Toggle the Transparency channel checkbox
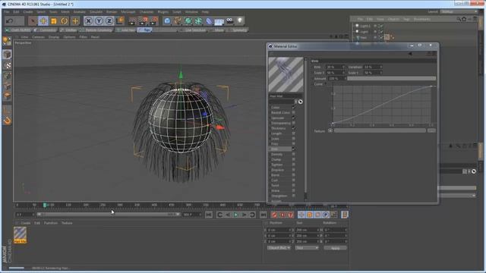 pyautogui.click(x=293, y=123)
